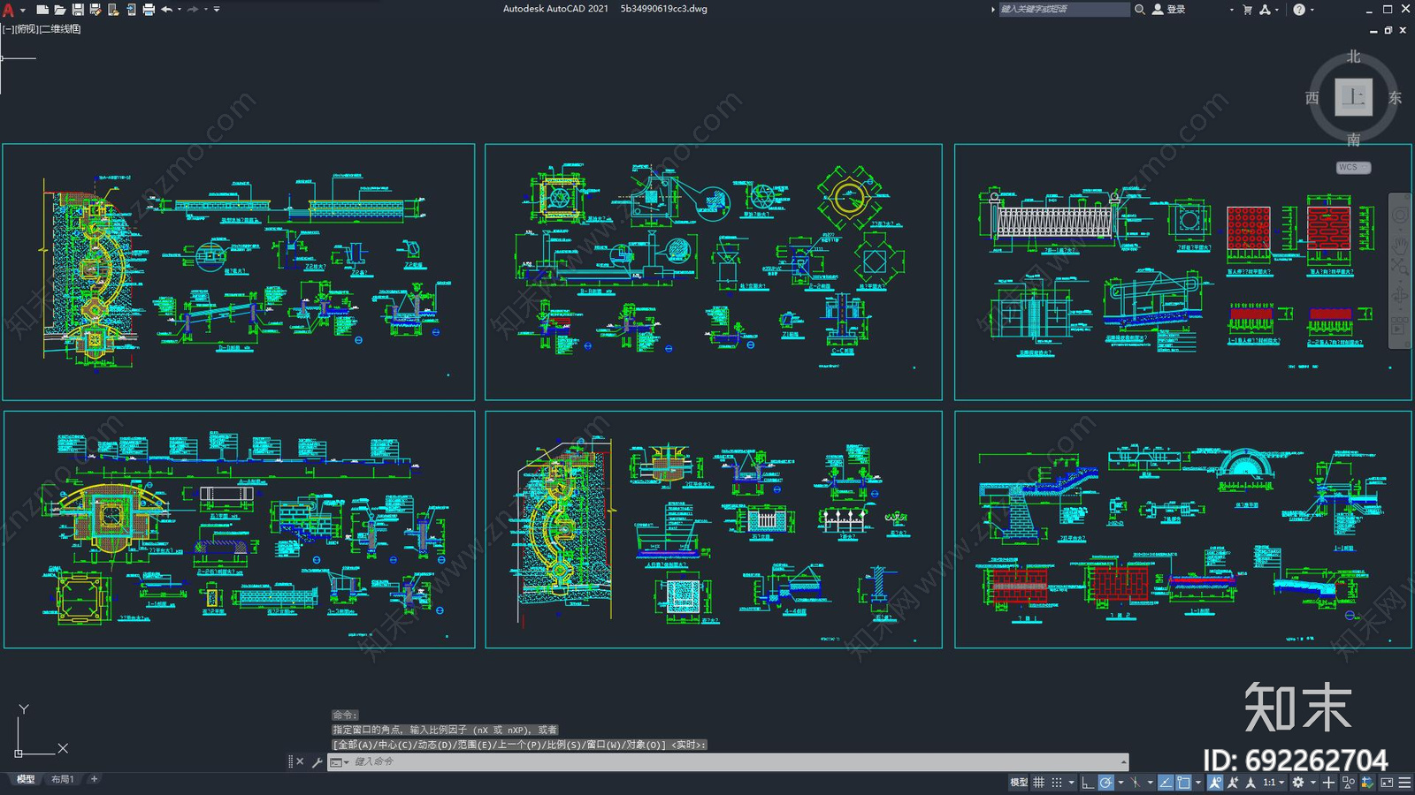Open Customize Quick Access Toolbar dropdown
1415x795 pixels.
coord(217,10)
